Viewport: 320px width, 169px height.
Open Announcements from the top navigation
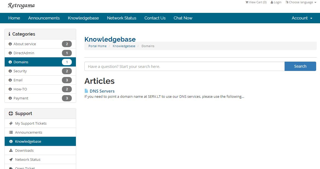pos(44,18)
